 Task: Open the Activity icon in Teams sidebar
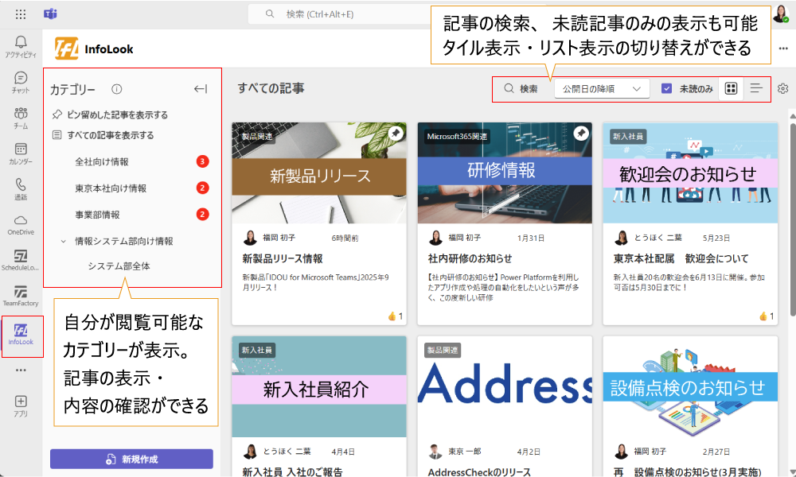click(21, 46)
